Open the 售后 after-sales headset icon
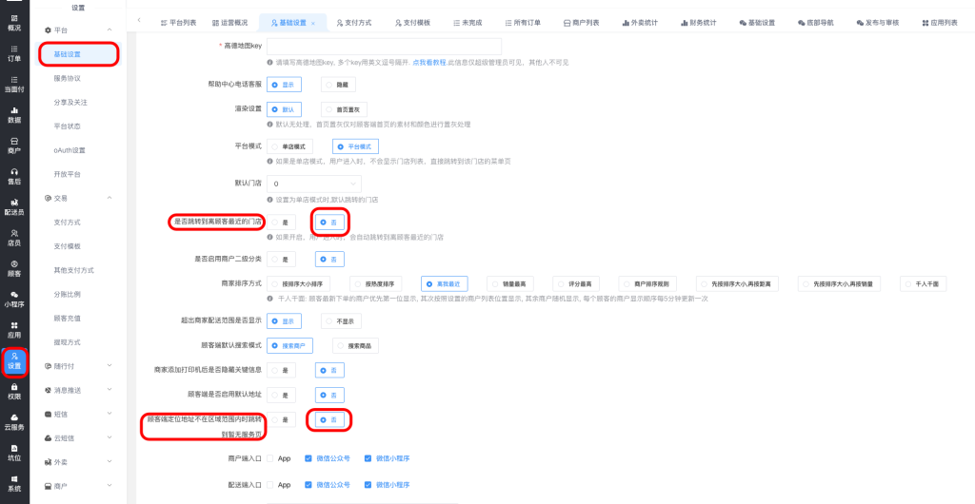The image size is (975, 504). point(14,175)
